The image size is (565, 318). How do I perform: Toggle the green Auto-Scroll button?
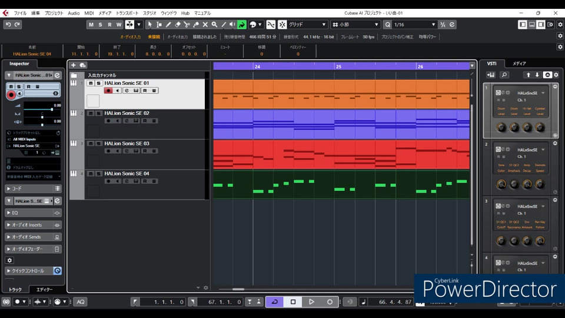pyautogui.click(x=242, y=25)
